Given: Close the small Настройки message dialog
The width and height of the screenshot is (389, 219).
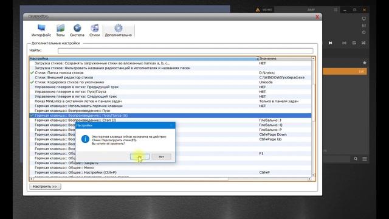Looking at the screenshot, I should tap(171, 125).
